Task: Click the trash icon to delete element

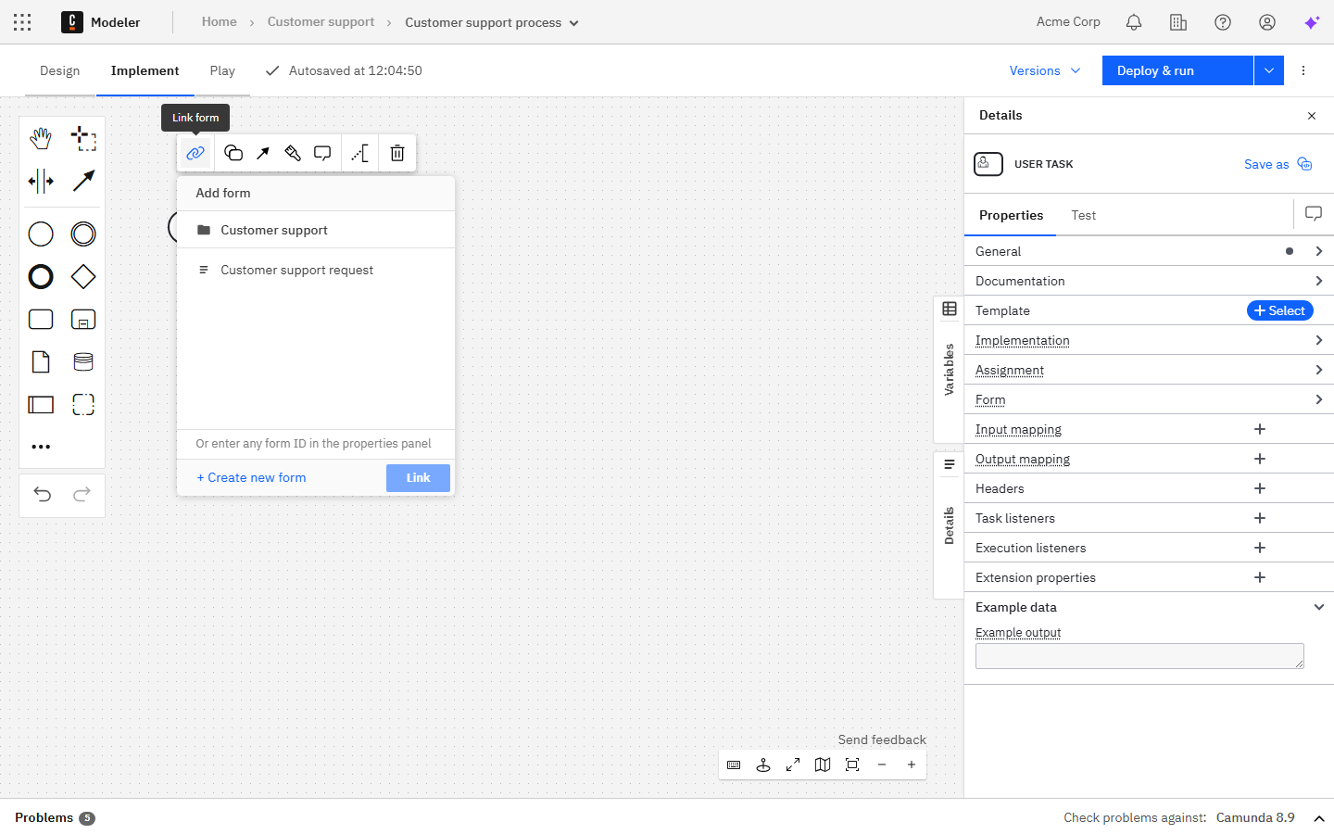Action: point(397,154)
